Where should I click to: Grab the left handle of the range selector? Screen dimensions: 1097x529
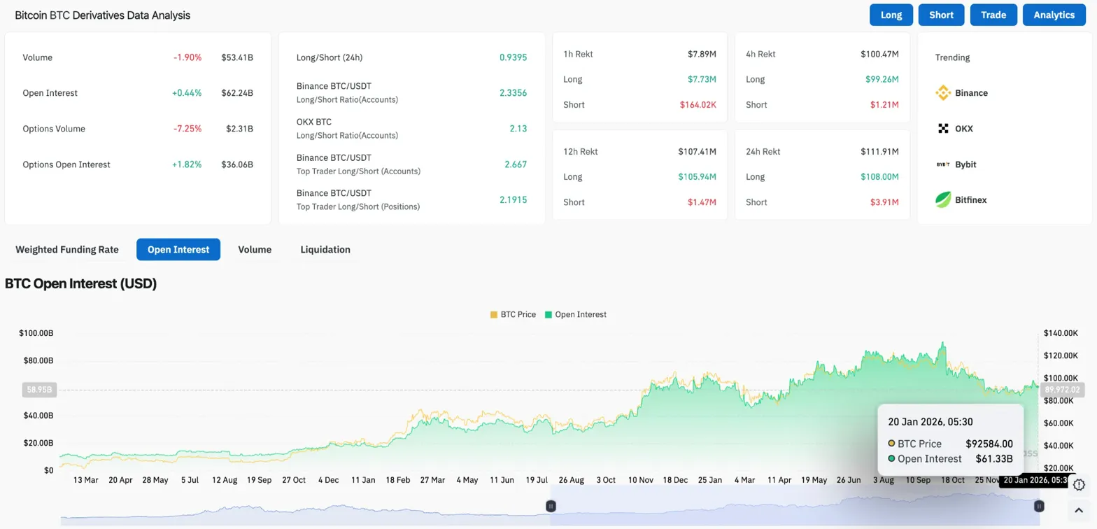(x=551, y=506)
